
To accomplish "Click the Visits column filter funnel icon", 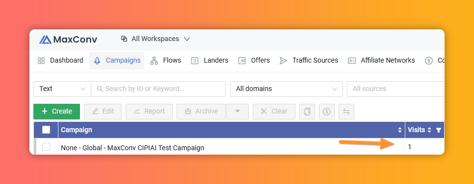I will [x=439, y=130].
